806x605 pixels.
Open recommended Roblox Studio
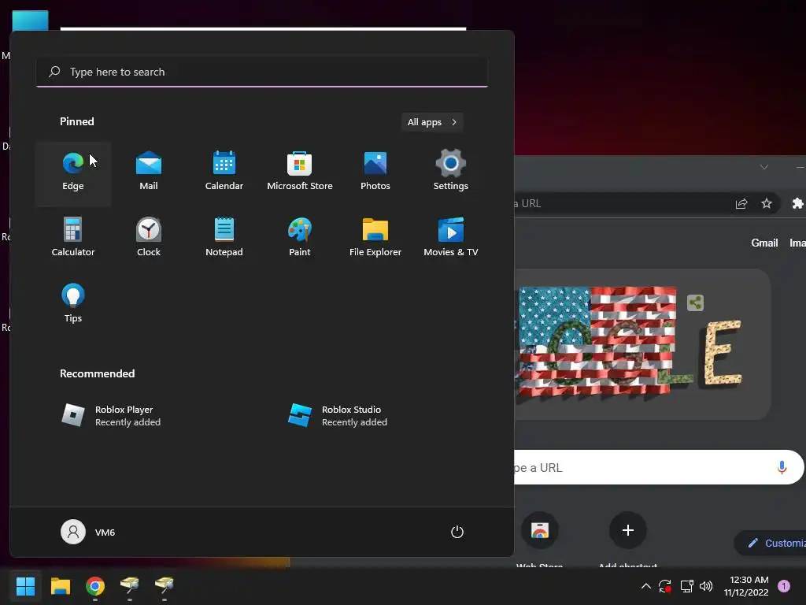tap(338, 416)
